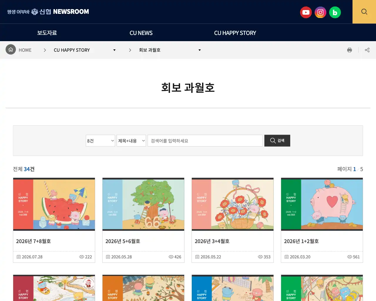Open the 보도자료 menu
Image resolution: width=376 pixels, height=301 pixels.
point(47,33)
